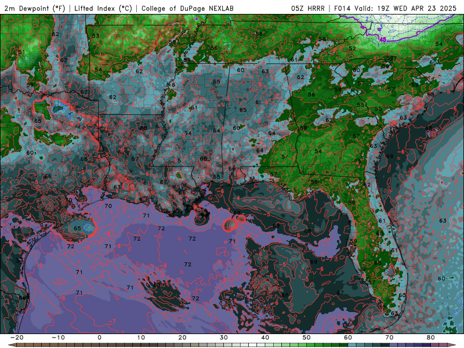Click the '0' color scale label

click(99, 338)
